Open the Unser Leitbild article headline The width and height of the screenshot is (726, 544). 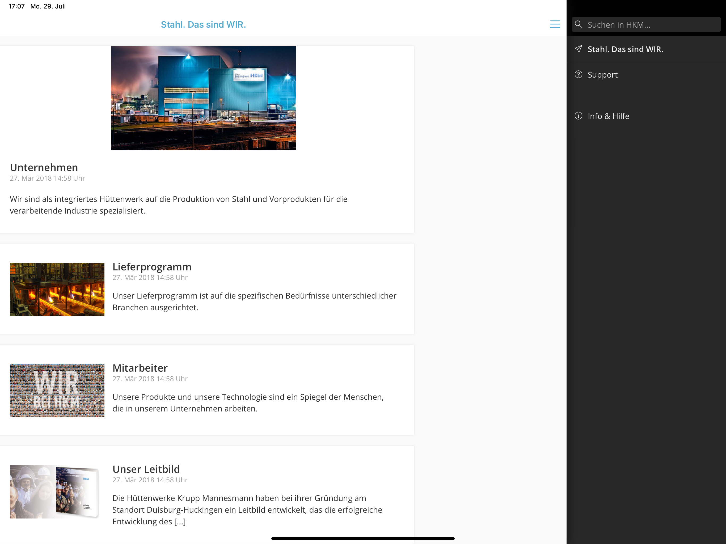[146, 469]
